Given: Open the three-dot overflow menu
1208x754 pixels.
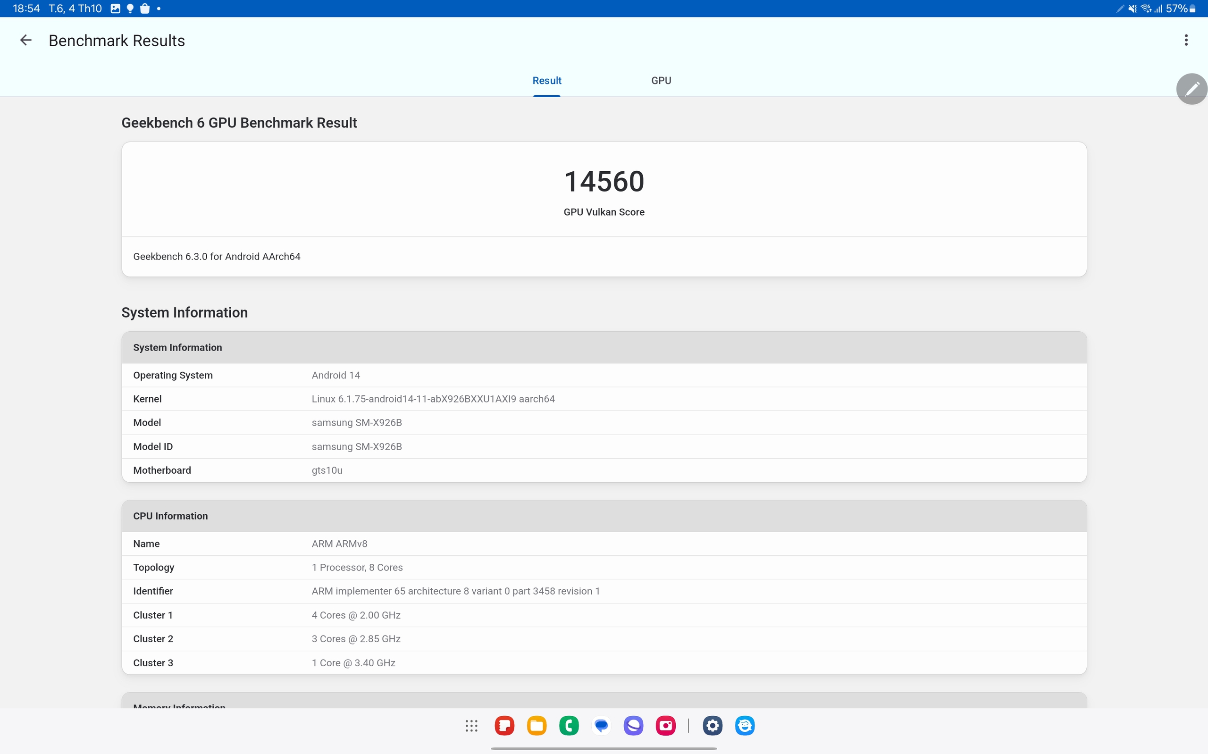Looking at the screenshot, I should pyautogui.click(x=1186, y=41).
